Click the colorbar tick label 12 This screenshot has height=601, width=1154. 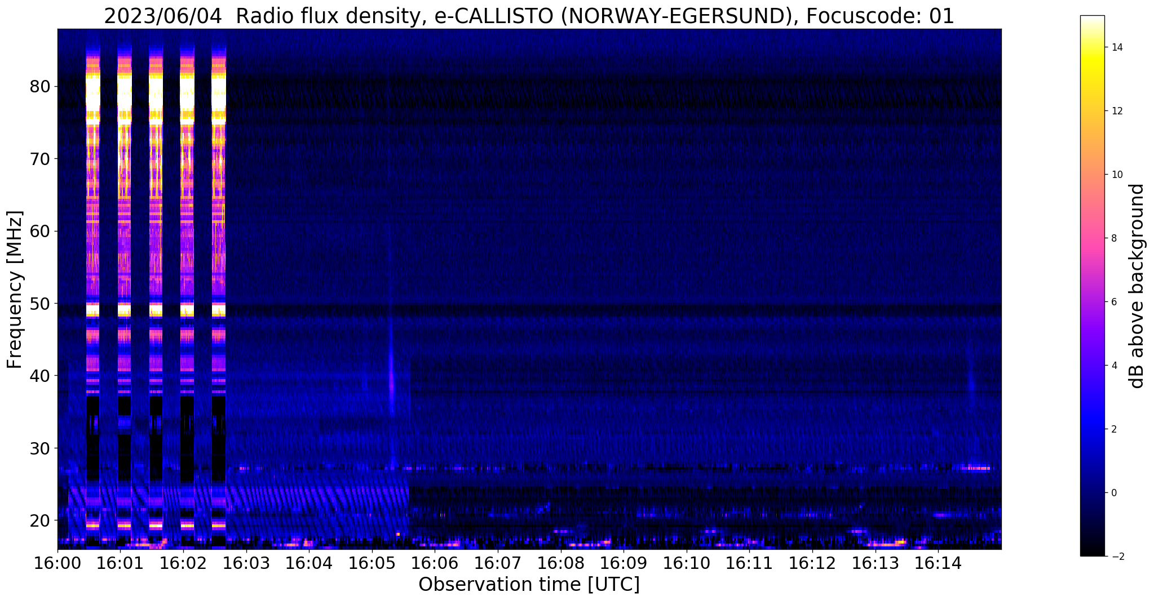click(1116, 111)
